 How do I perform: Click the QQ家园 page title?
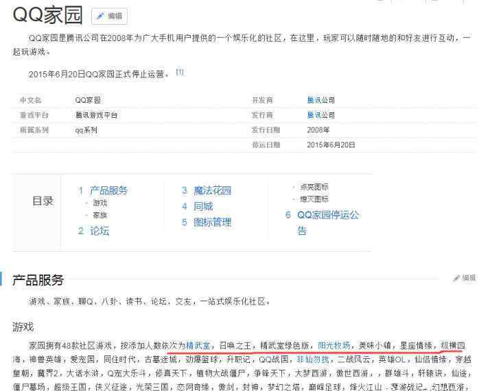47,15
